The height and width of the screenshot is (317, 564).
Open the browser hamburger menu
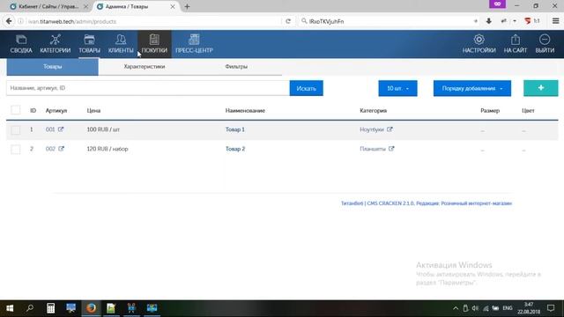pos(555,21)
